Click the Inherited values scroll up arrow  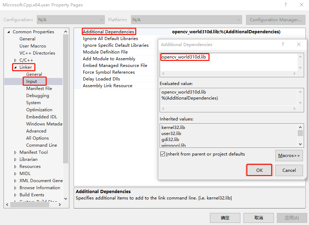coord(301,127)
